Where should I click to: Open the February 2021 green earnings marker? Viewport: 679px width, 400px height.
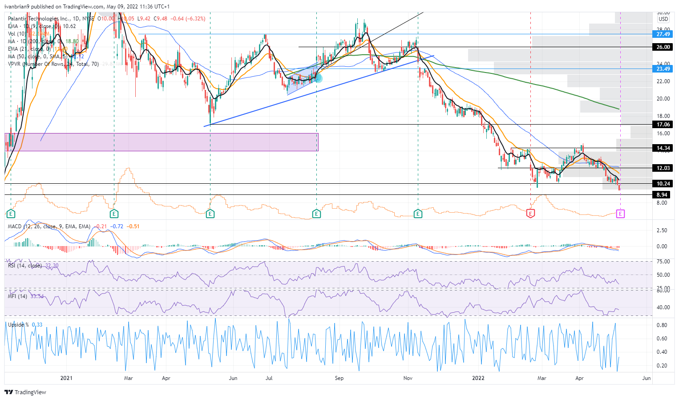pos(114,214)
